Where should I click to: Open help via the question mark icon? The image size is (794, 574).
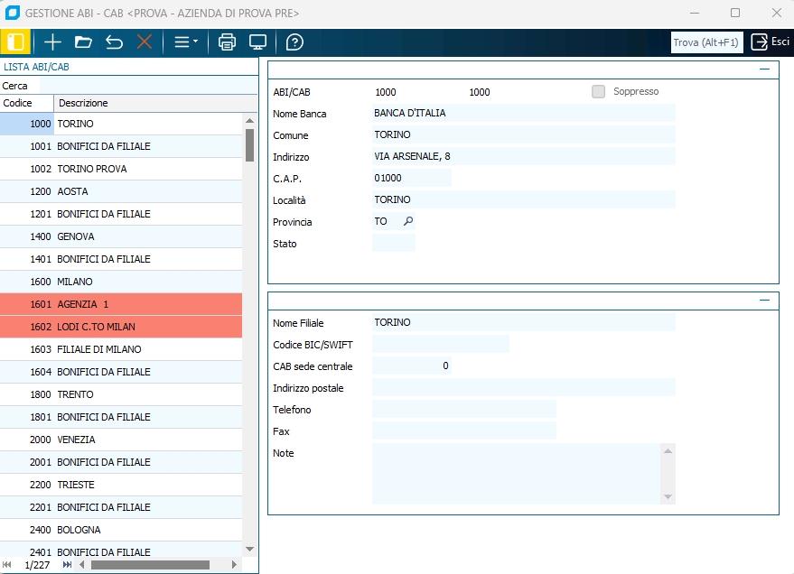click(x=294, y=42)
